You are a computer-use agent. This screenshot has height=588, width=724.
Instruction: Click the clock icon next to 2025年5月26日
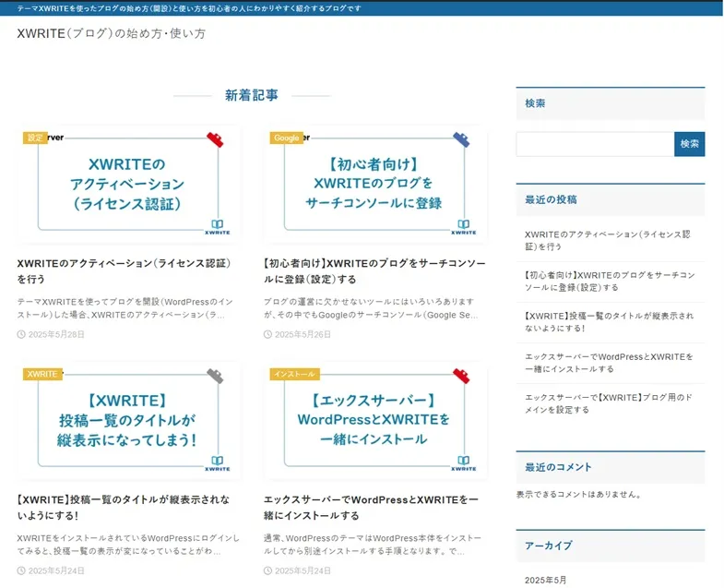(x=267, y=334)
